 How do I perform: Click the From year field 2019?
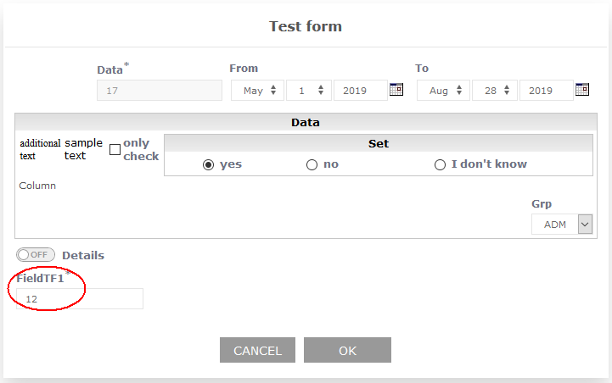(359, 91)
